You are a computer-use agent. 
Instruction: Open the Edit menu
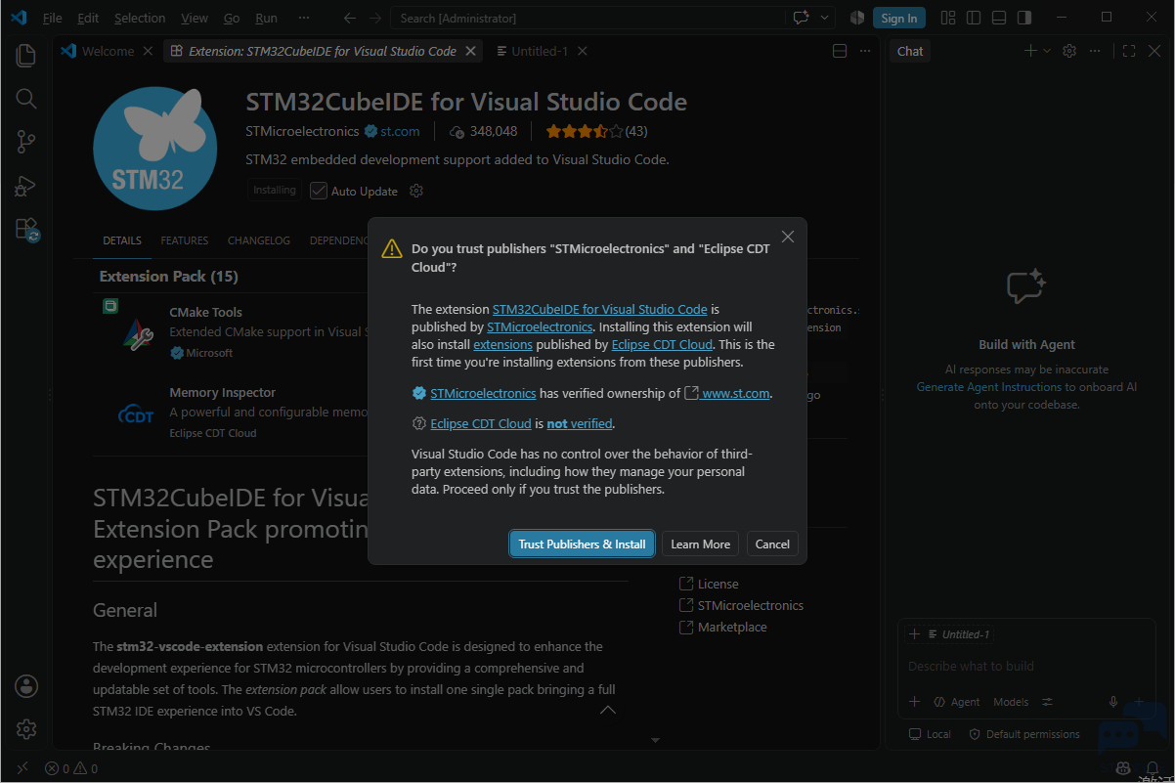pyautogui.click(x=88, y=18)
